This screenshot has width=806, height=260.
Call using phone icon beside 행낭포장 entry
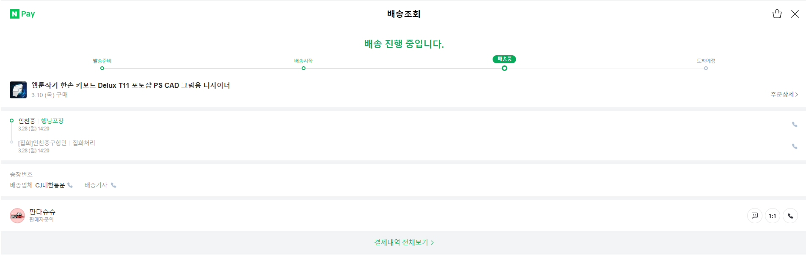coord(795,125)
